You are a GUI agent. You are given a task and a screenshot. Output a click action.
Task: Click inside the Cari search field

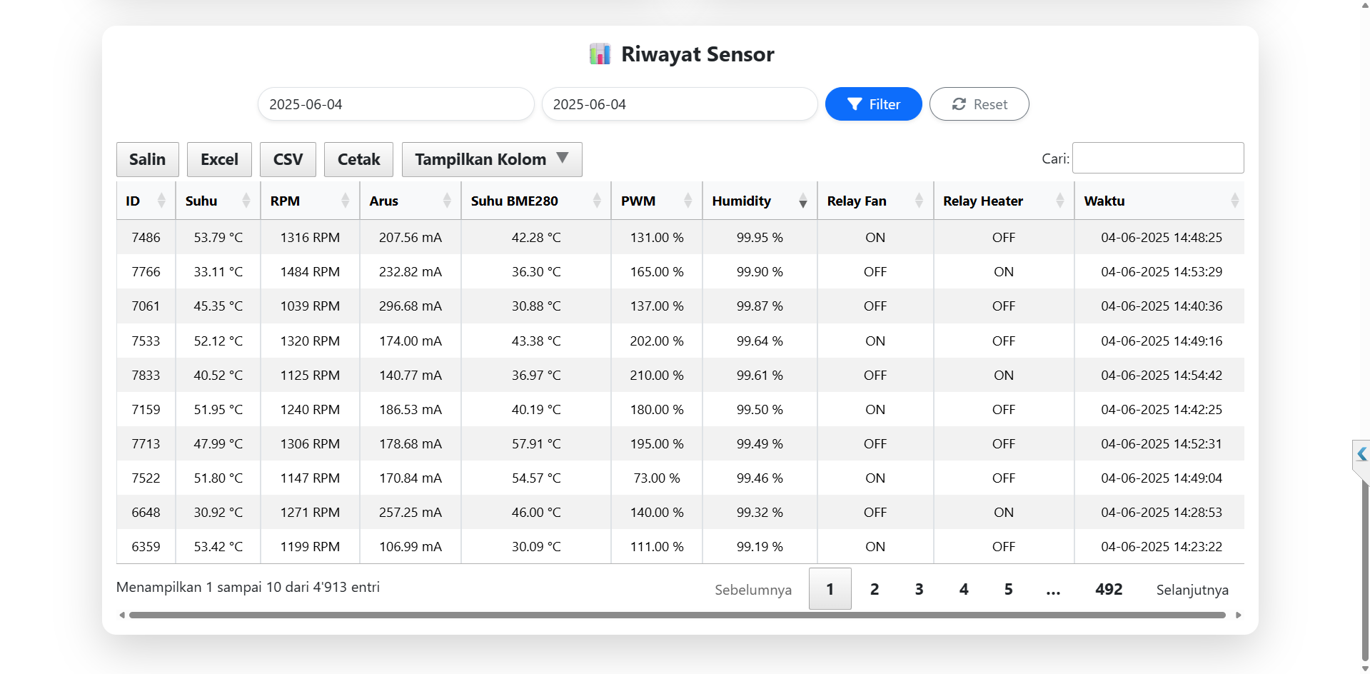tap(1158, 158)
